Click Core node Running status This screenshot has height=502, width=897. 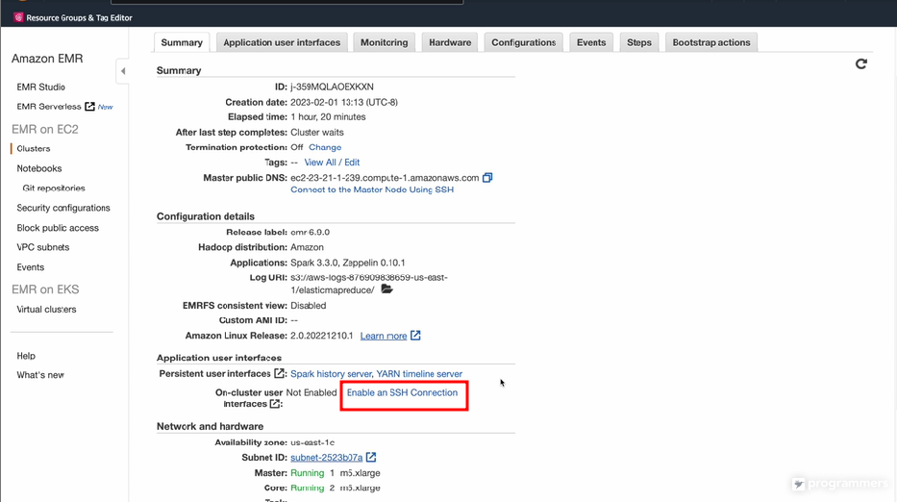click(x=308, y=488)
